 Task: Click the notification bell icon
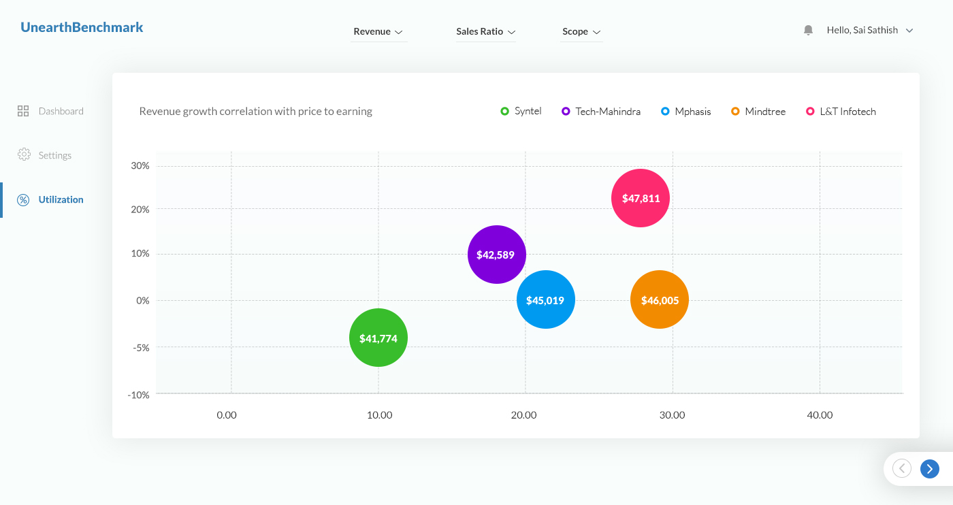pyautogui.click(x=808, y=30)
